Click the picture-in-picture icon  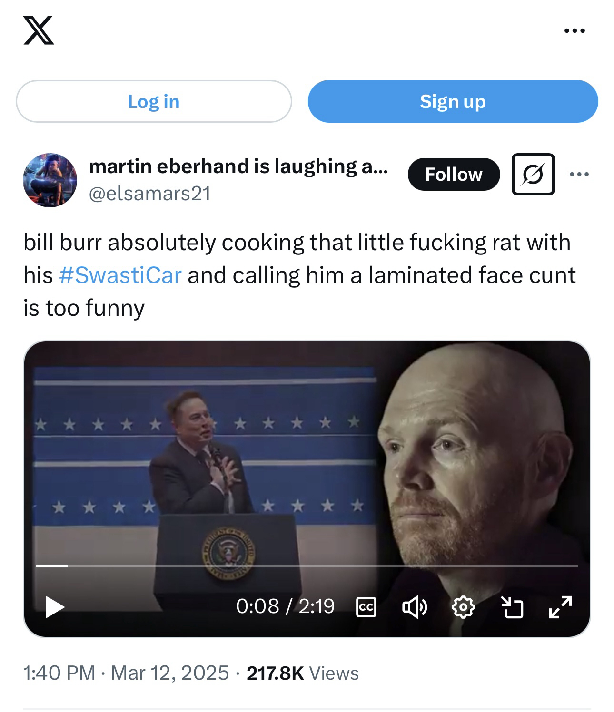tap(512, 607)
